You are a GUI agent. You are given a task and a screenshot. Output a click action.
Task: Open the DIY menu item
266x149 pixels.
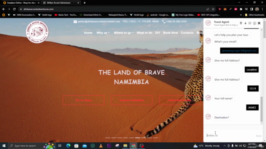[x=158, y=33]
